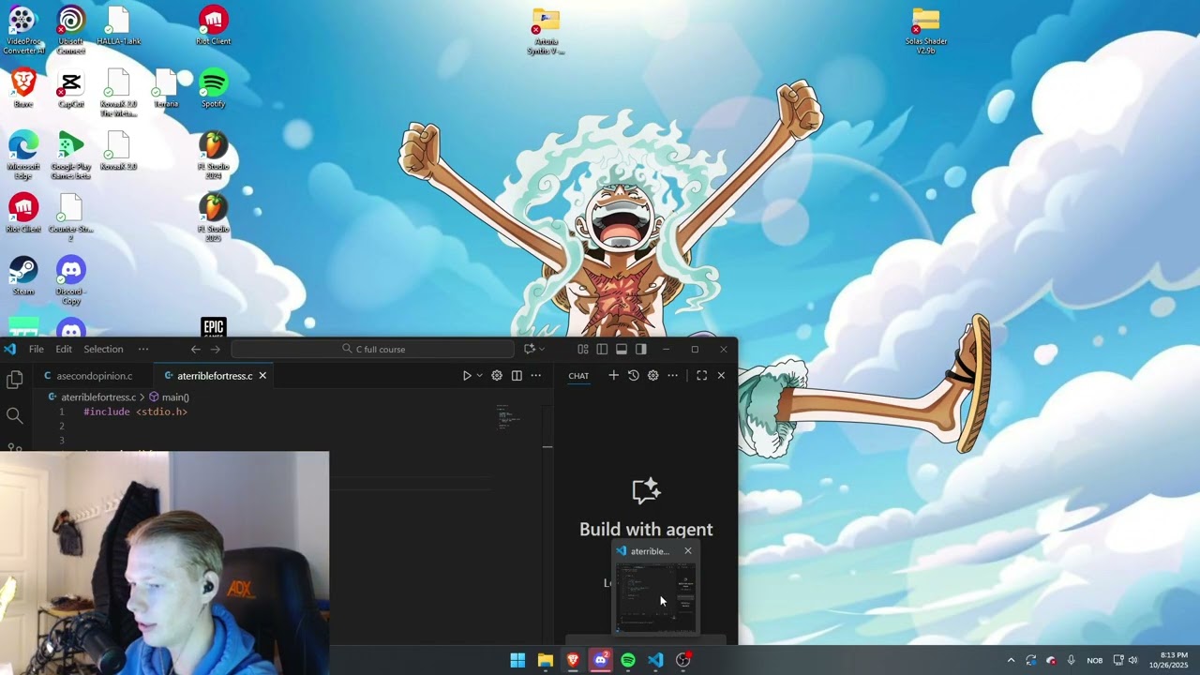
Task: Open the Copilot dropdown chevron in title bar
Action: 542,349
